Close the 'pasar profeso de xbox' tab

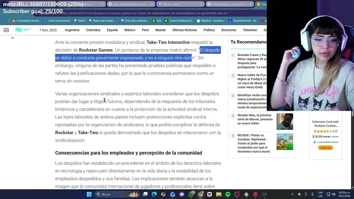tap(152, 4)
